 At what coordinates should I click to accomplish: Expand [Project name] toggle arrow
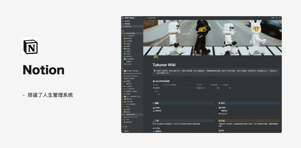click(123, 73)
